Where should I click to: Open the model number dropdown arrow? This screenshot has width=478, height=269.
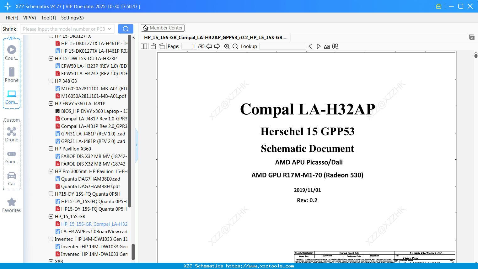pos(110,29)
